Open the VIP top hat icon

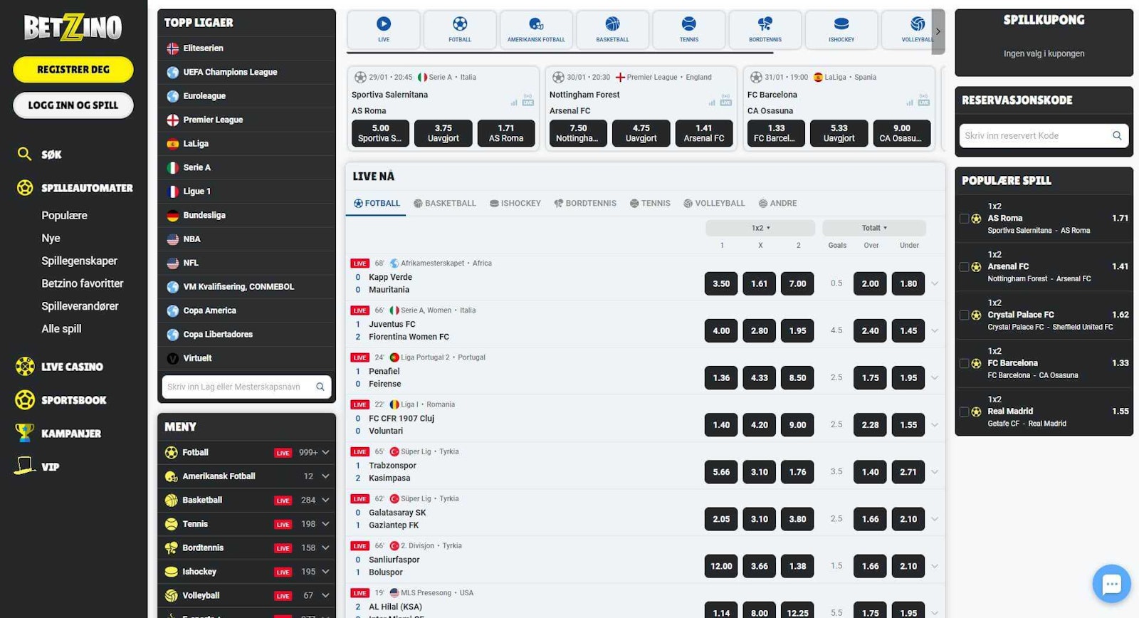pyautogui.click(x=25, y=466)
